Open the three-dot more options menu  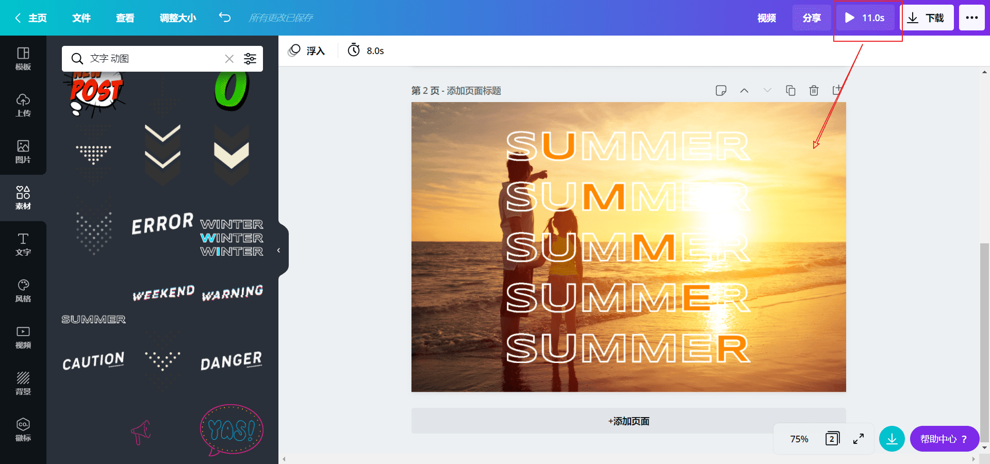972,18
